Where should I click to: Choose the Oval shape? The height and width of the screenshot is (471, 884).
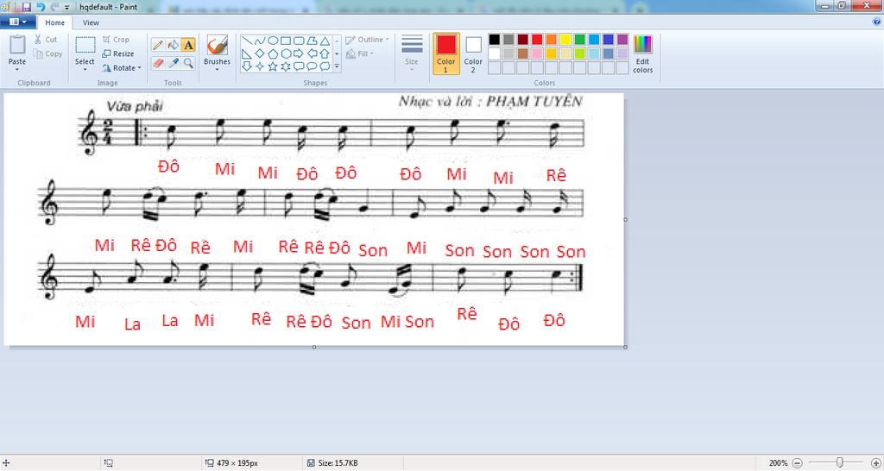(273, 41)
